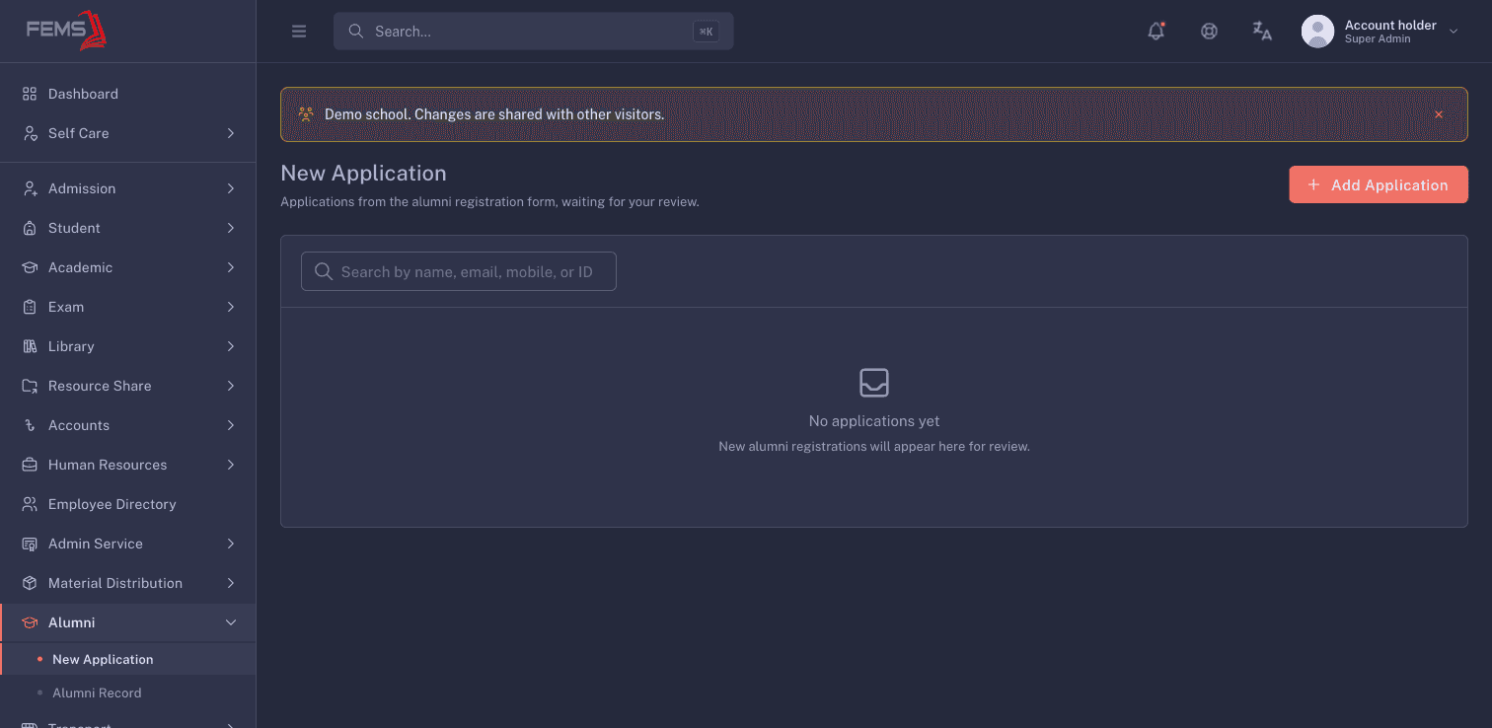Select the New Application submenu item
The height and width of the screenshot is (728, 1492).
[128, 659]
